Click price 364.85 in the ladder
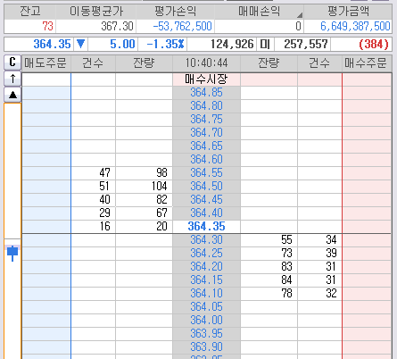The height and width of the screenshot is (359, 397). [206, 93]
